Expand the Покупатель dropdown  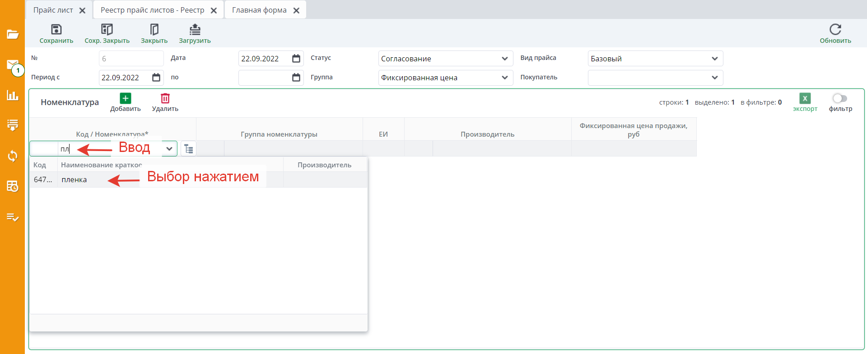point(714,78)
